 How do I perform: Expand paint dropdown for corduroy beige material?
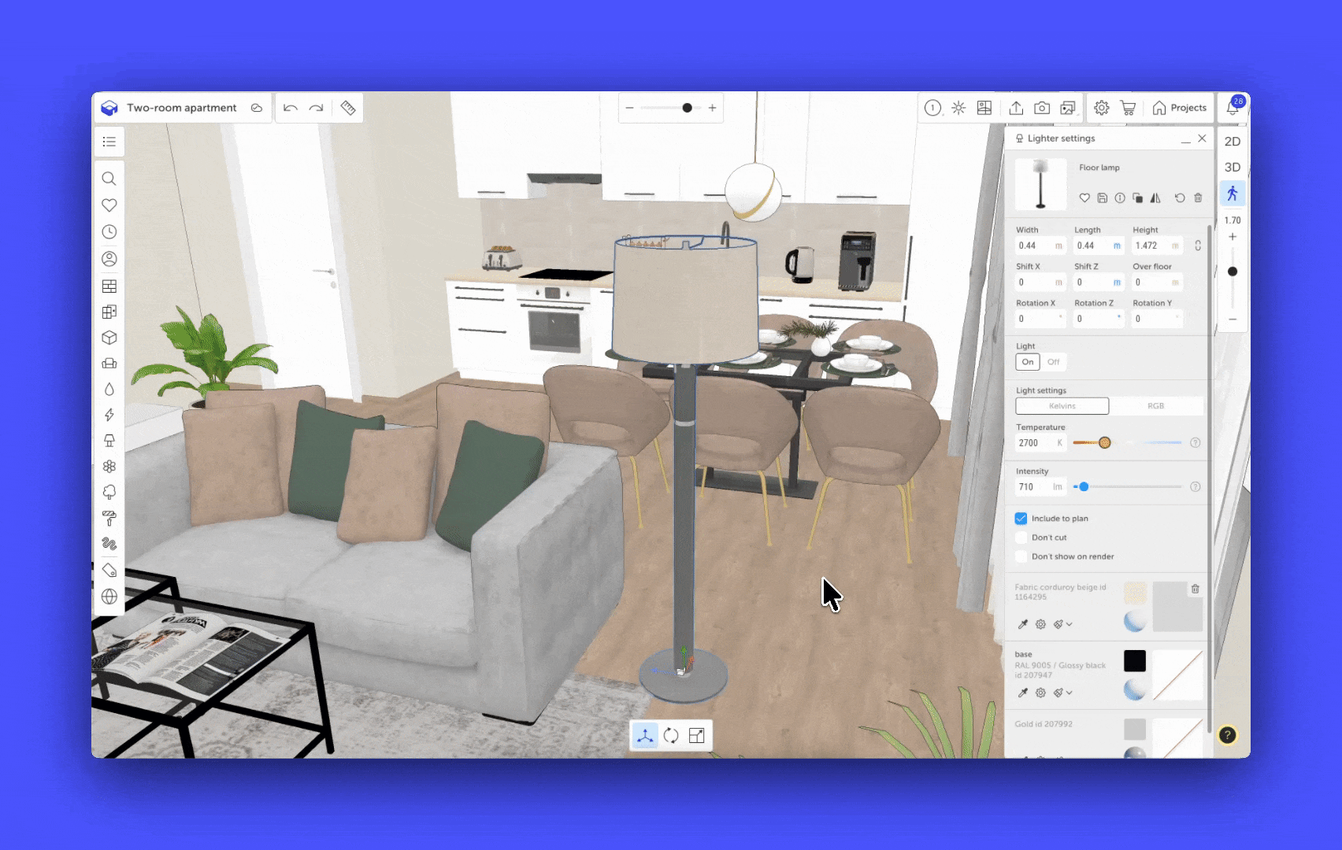pyautogui.click(x=1063, y=624)
